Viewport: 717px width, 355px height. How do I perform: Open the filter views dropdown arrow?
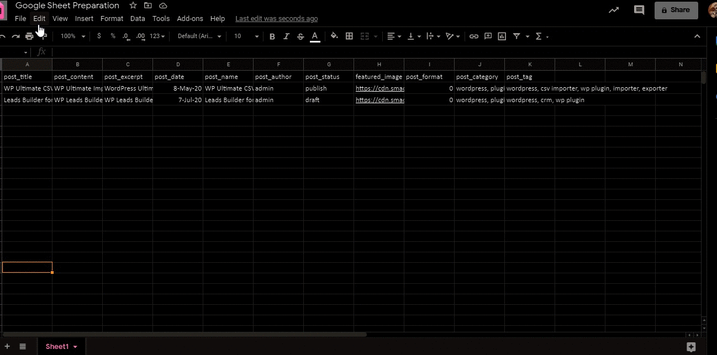coord(528,36)
